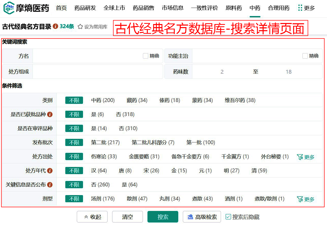The height and width of the screenshot is (225, 327).
Task: Click the green 搜索 button
Action: [163, 217]
